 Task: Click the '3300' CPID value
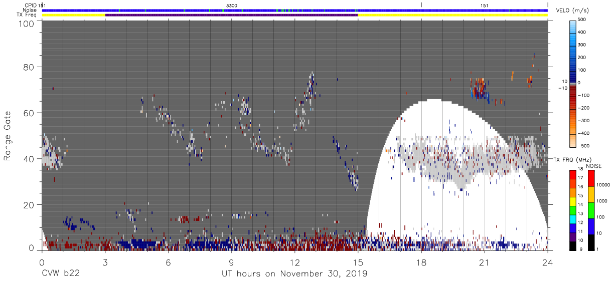tap(232, 5)
